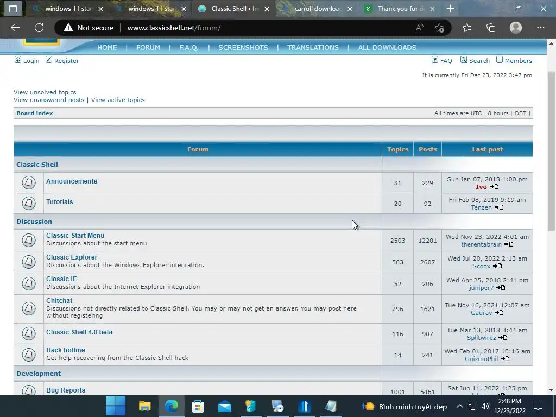Open SCREENSHOTS in the site navigation
The image size is (556, 417).
pyautogui.click(x=243, y=48)
